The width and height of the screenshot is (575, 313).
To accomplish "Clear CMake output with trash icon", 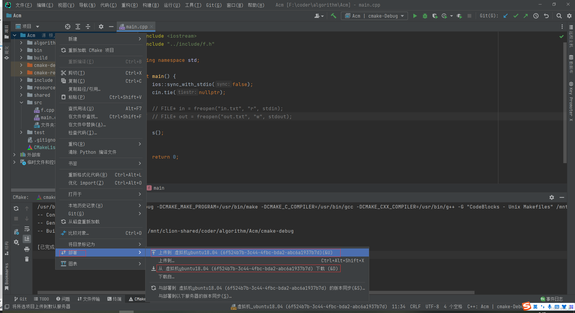I will click(27, 259).
